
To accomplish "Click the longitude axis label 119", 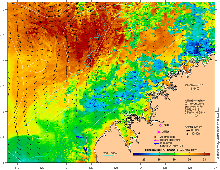I will pyautogui.click(x=17, y=167).
